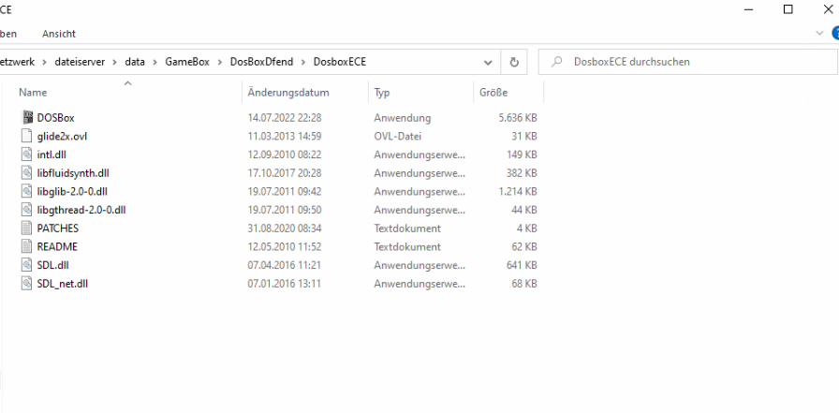The width and height of the screenshot is (839, 413).
Task: Navigate to DosBoxDfend breadcrumb folder
Action: (261, 62)
